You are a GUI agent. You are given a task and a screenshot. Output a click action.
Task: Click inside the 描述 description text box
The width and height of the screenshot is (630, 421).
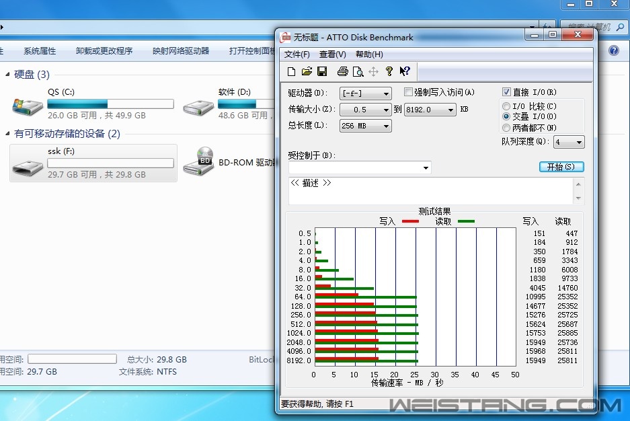(x=430, y=191)
